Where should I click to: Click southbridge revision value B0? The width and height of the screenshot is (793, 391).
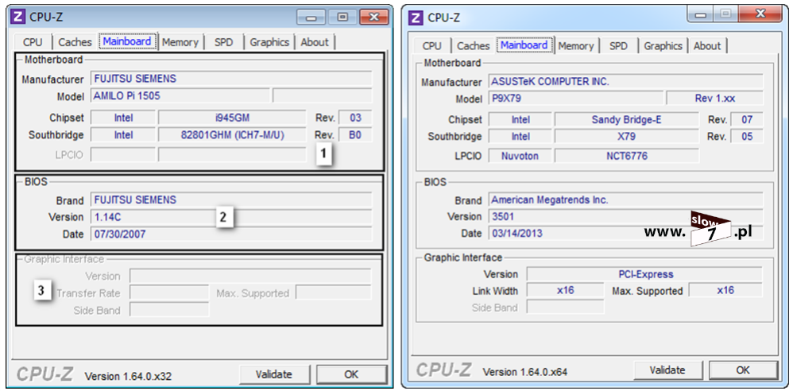[x=355, y=135]
